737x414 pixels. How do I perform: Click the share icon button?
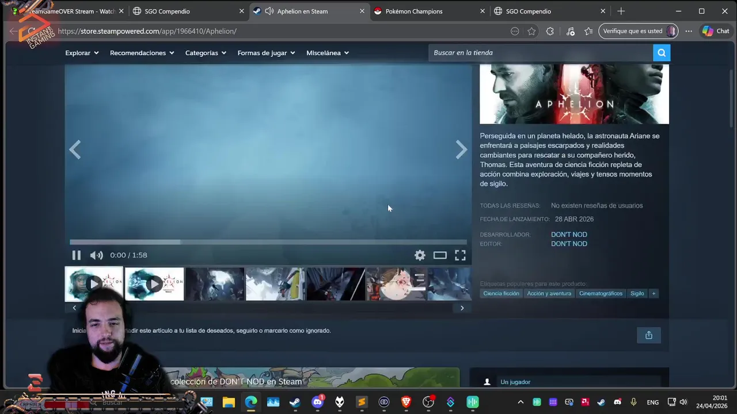(649, 335)
